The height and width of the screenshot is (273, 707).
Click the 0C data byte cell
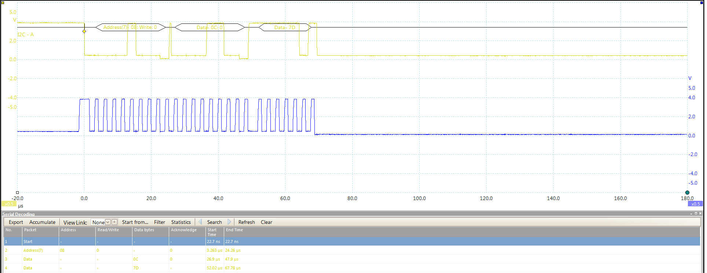pyautogui.click(x=150, y=259)
